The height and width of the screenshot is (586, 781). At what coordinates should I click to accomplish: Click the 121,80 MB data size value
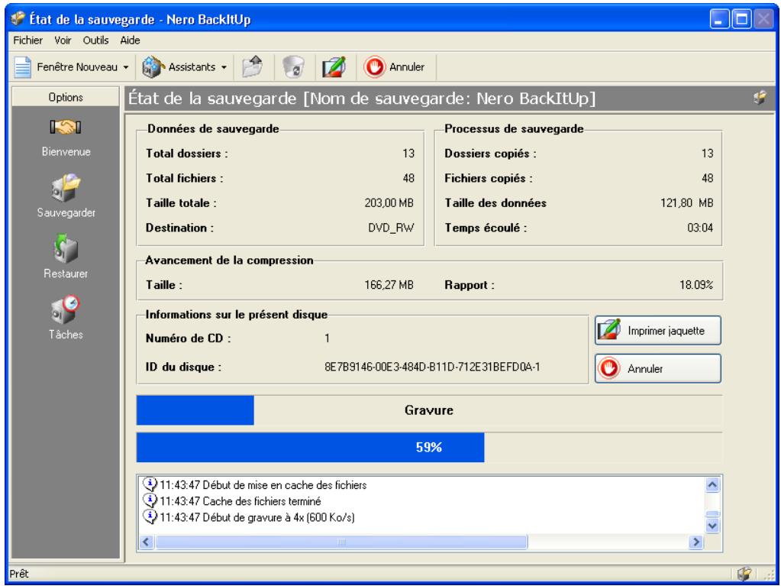pos(687,202)
